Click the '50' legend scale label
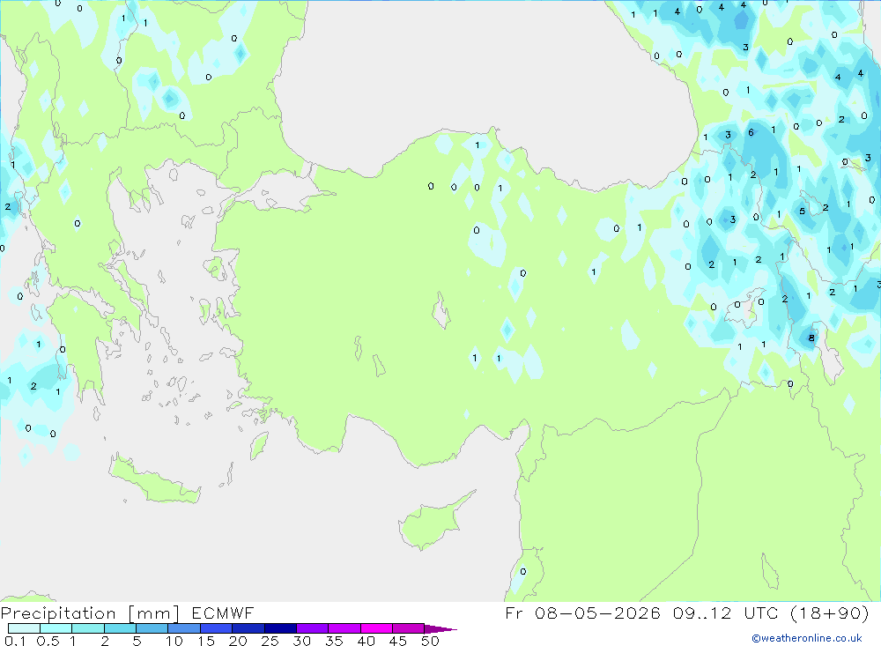The image size is (881, 646). coord(431,641)
